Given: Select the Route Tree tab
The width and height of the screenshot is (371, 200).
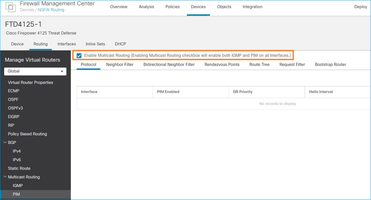Looking at the screenshot, I should click(x=259, y=64).
